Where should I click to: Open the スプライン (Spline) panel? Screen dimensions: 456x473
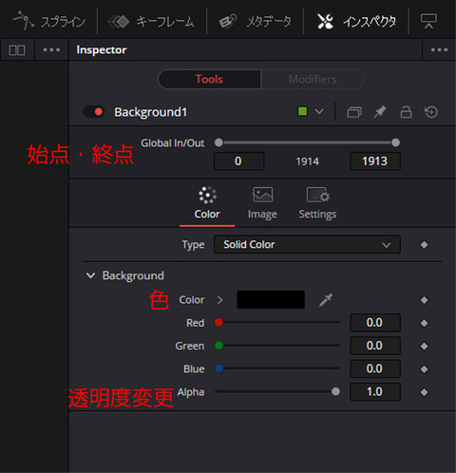click(x=49, y=22)
